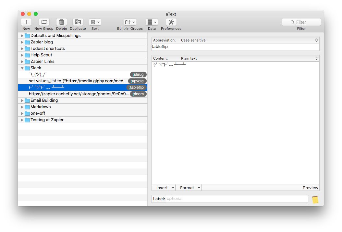Click the New snippet plus icon
The width and height of the screenshot is (342, 232).
pos(26,22)
